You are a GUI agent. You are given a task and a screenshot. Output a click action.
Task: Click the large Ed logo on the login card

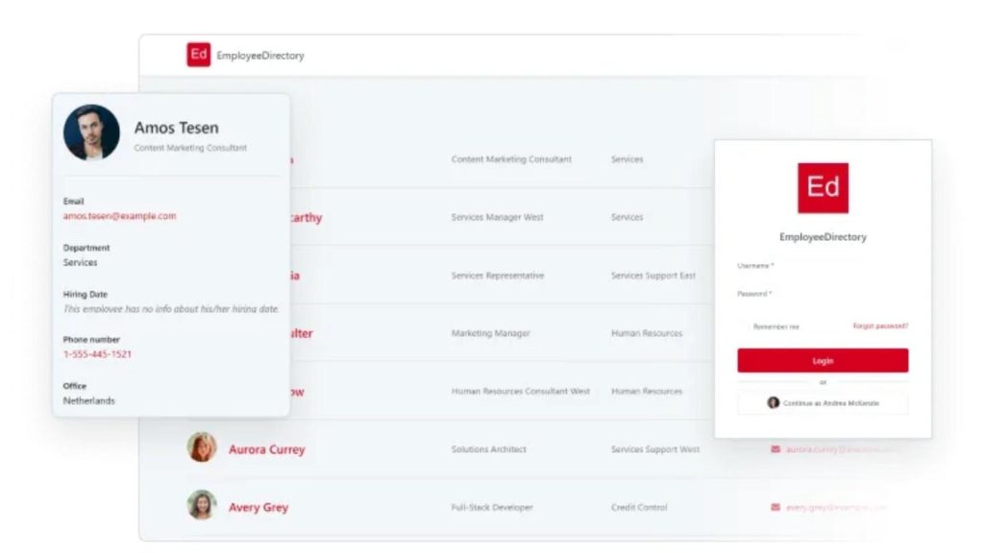click(823, 187)
